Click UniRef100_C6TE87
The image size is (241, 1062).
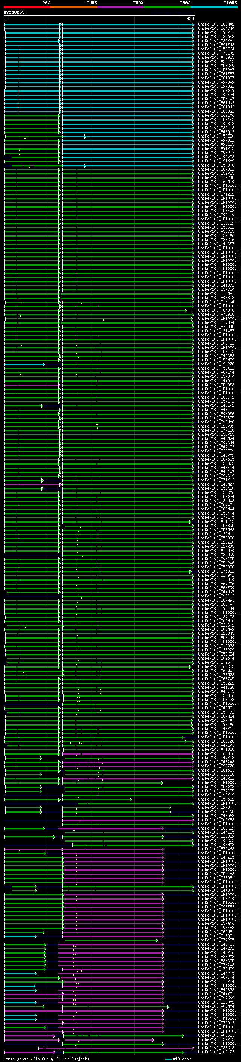pos(216,74)
